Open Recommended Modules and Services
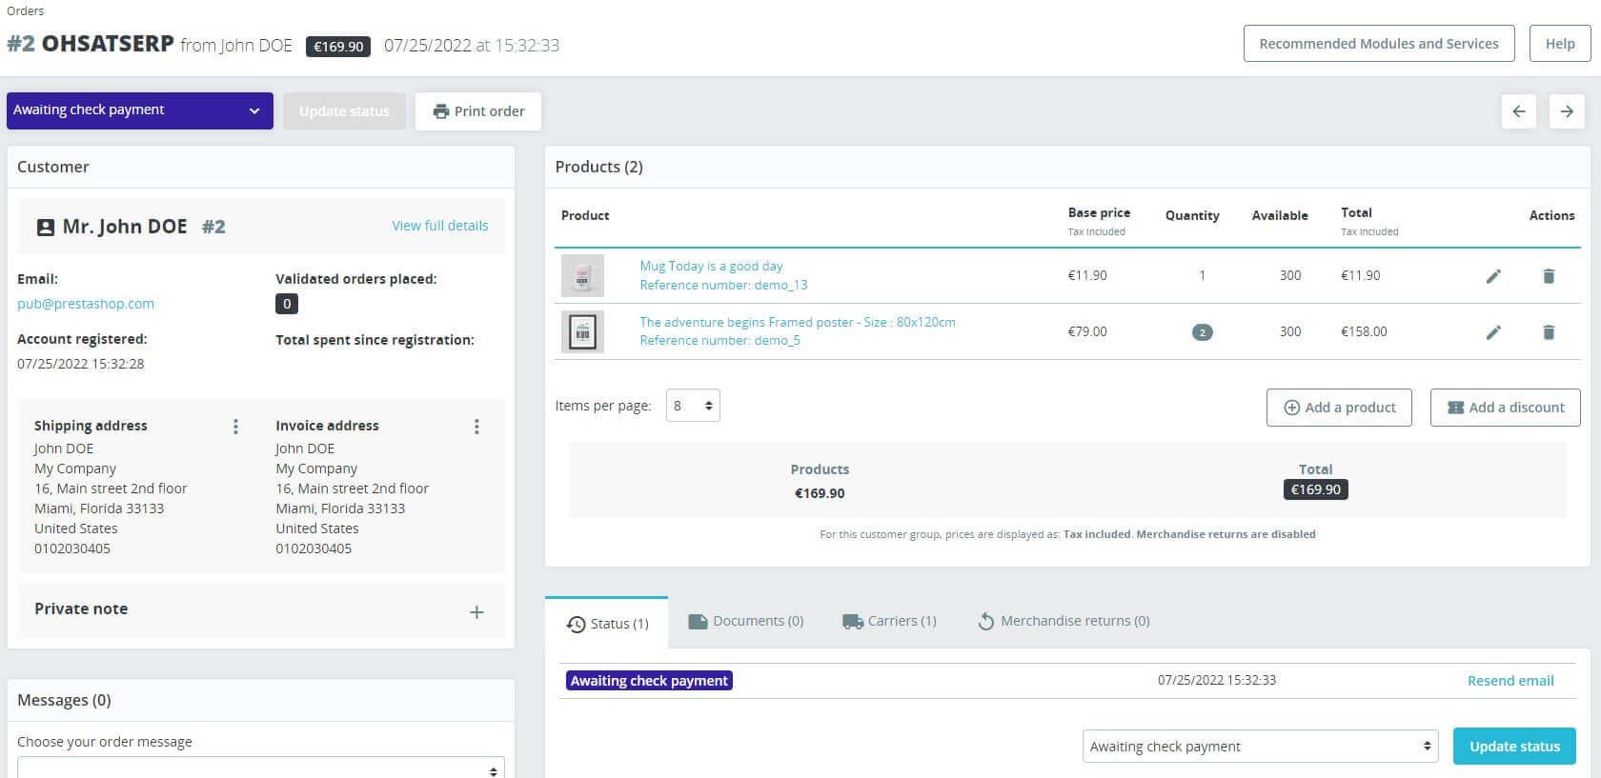1601x778 pixels. pyautogui.click(x=1379, y=44)
